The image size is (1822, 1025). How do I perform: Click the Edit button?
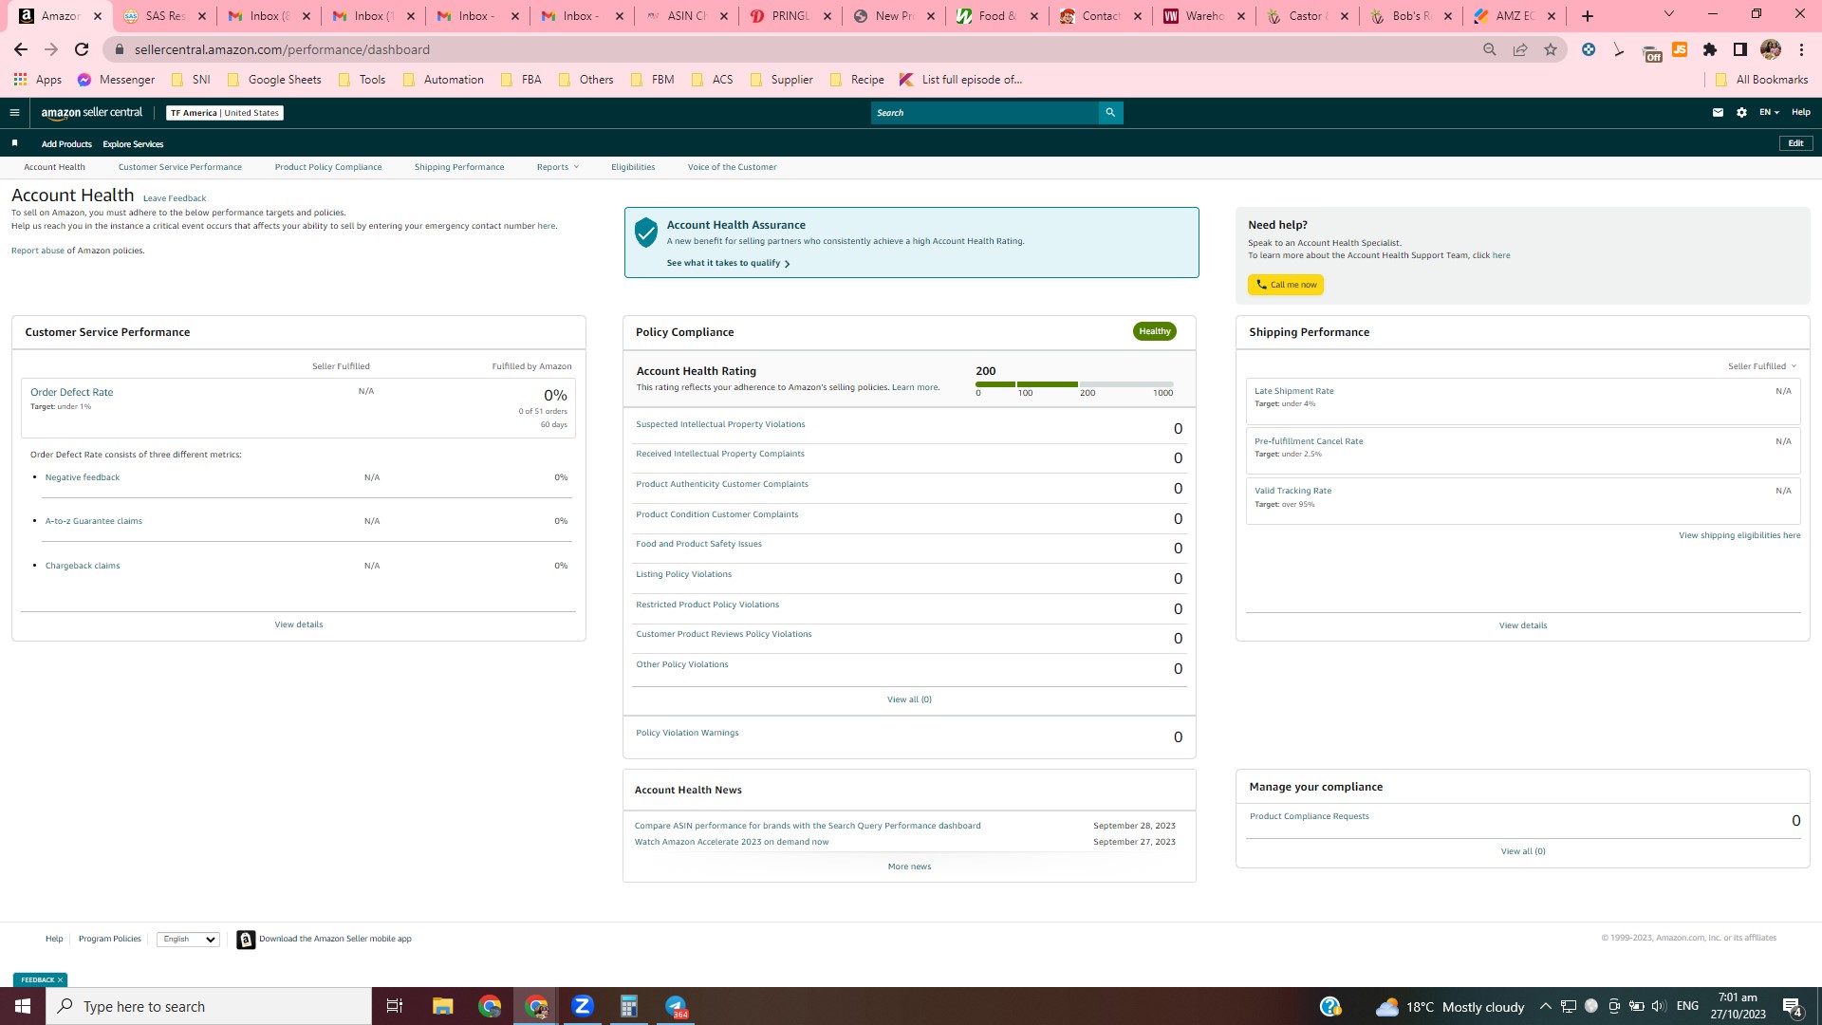[x=1795, y=143]
